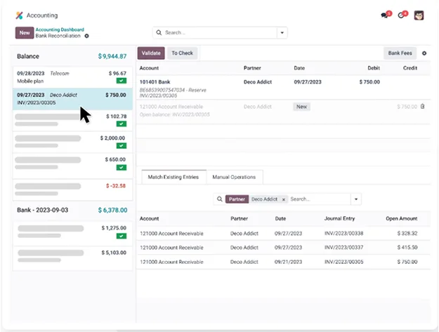Image resolution: width=439 pixels, height=332 pixels.
Task: Click the Odoo Accounting app logo
Action: click(19, 15)
